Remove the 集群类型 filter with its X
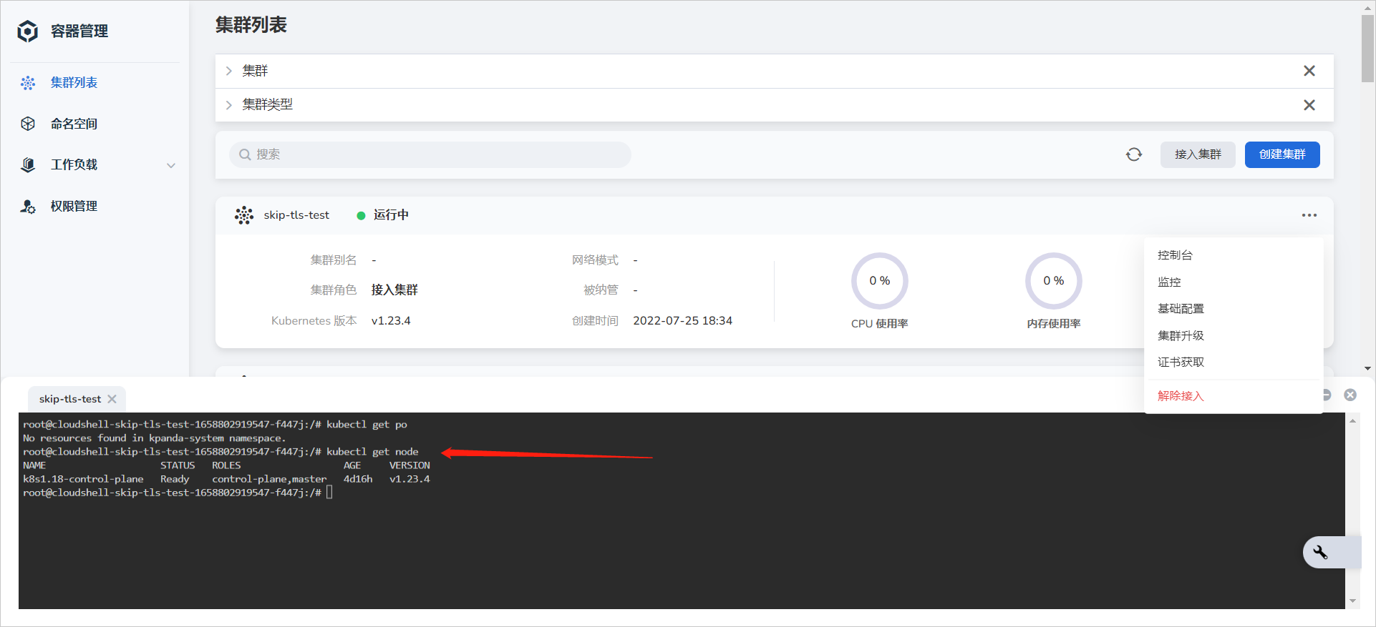 (x=1309, y=105)
